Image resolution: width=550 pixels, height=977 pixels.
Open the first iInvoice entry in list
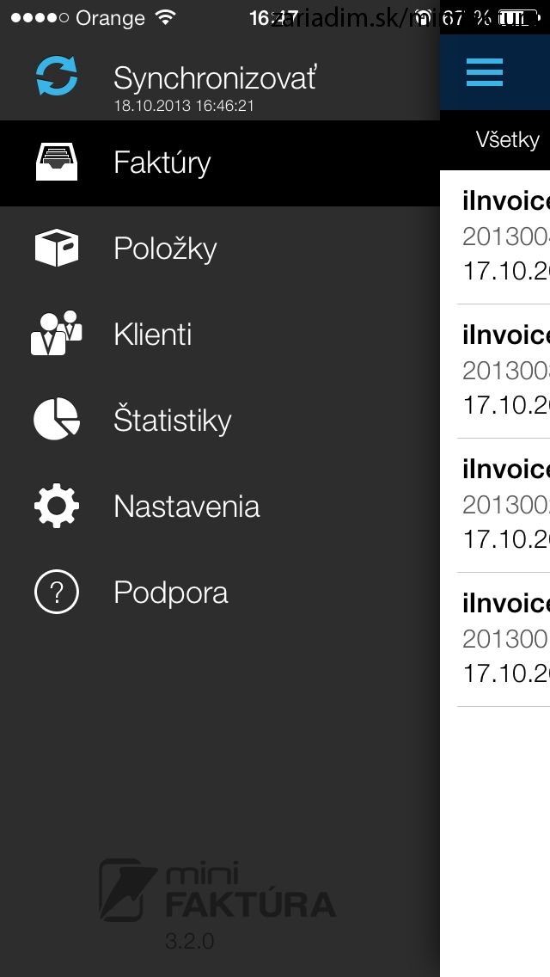(x=504, y=237)
